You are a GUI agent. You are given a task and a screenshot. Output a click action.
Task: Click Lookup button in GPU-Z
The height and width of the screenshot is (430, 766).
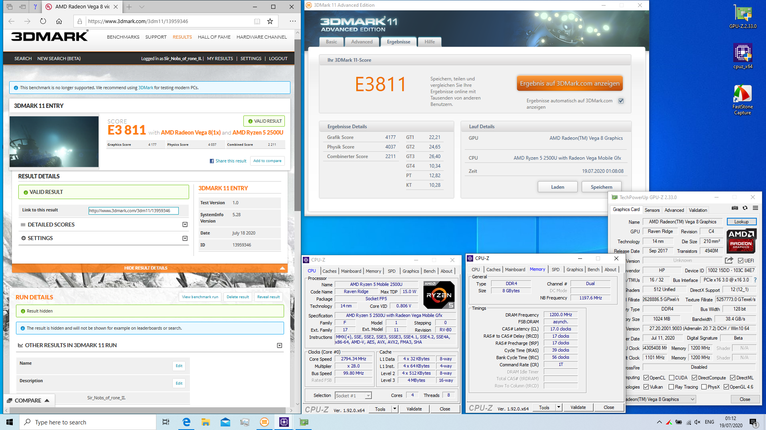pyautogui.click(x=741, y=222)
